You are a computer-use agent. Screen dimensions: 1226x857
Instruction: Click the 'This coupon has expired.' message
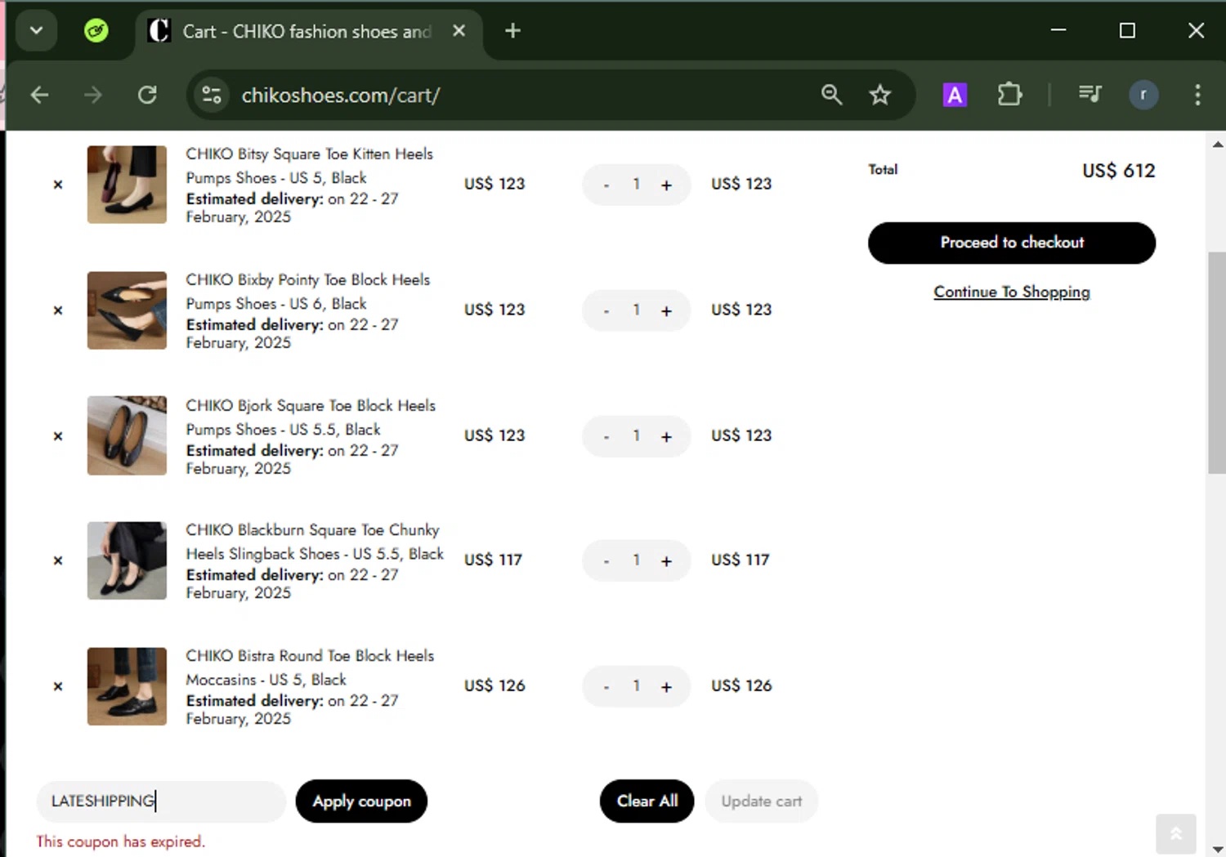[121, 841]
